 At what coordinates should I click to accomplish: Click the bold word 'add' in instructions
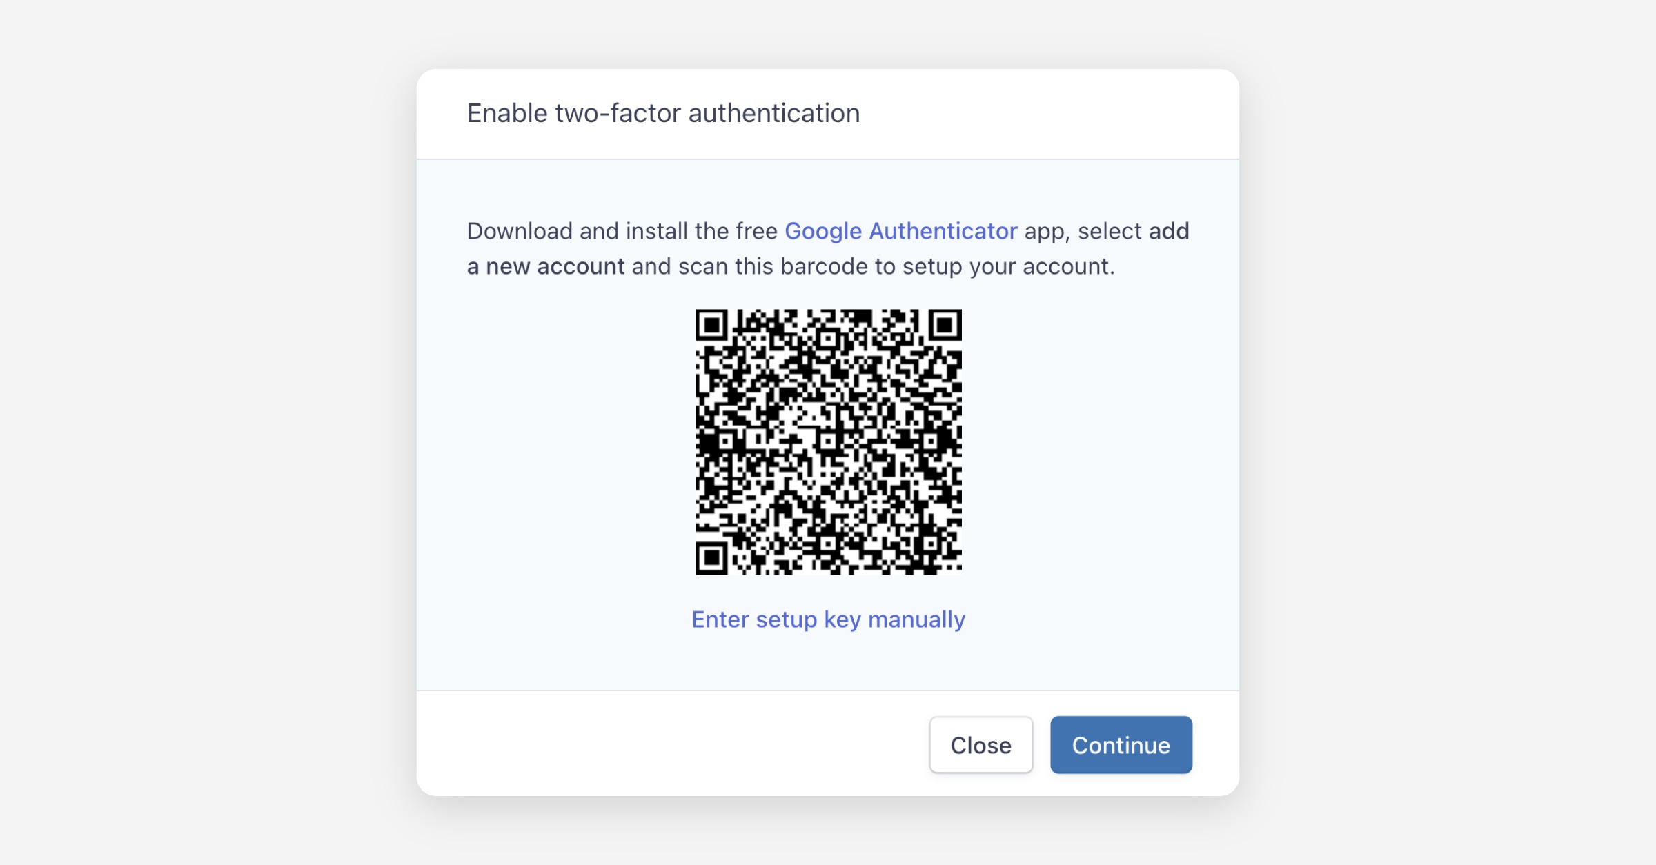(x=1169, y=231)
